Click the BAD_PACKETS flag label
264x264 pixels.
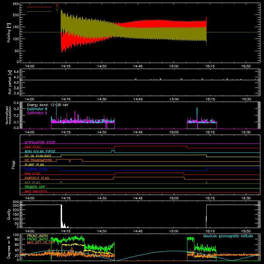pos(36,191)
